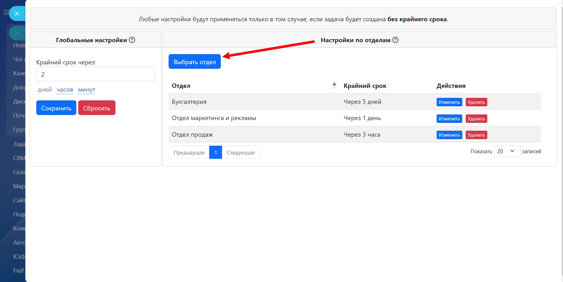Image resolution: width=563 pixels, height=282 pixels.
Task: Focus the Крайний срок через input field
Action: coord(95,74)
